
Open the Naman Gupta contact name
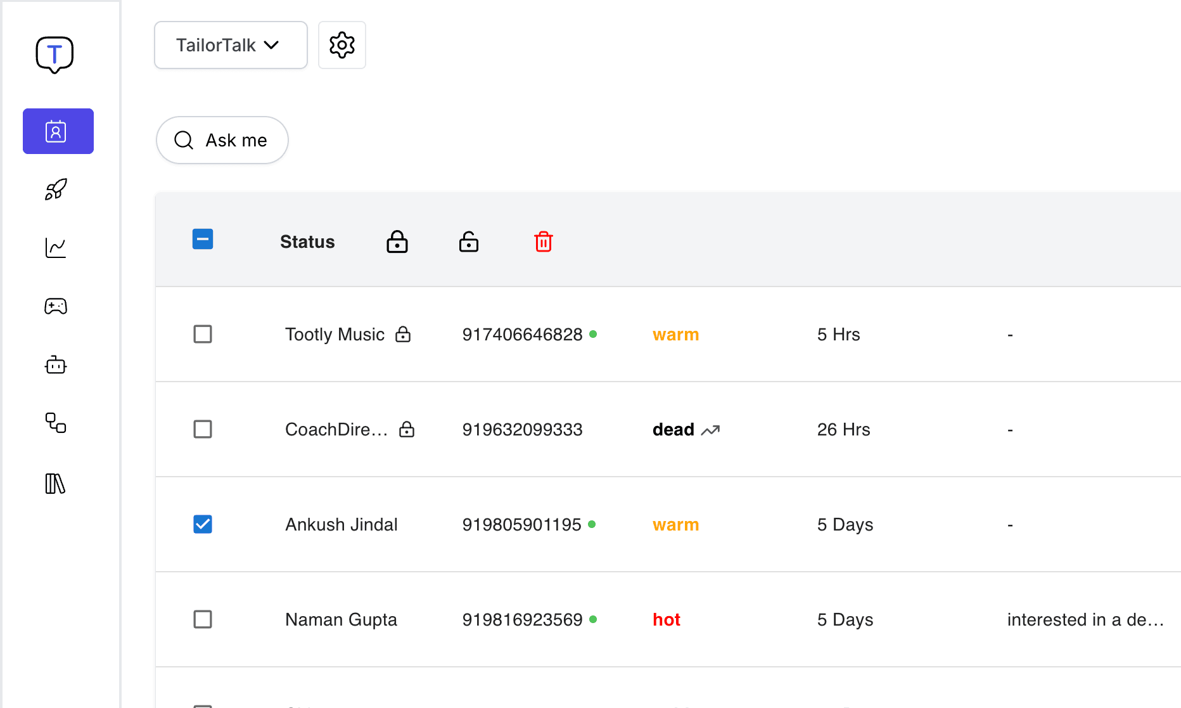[341, 619]
